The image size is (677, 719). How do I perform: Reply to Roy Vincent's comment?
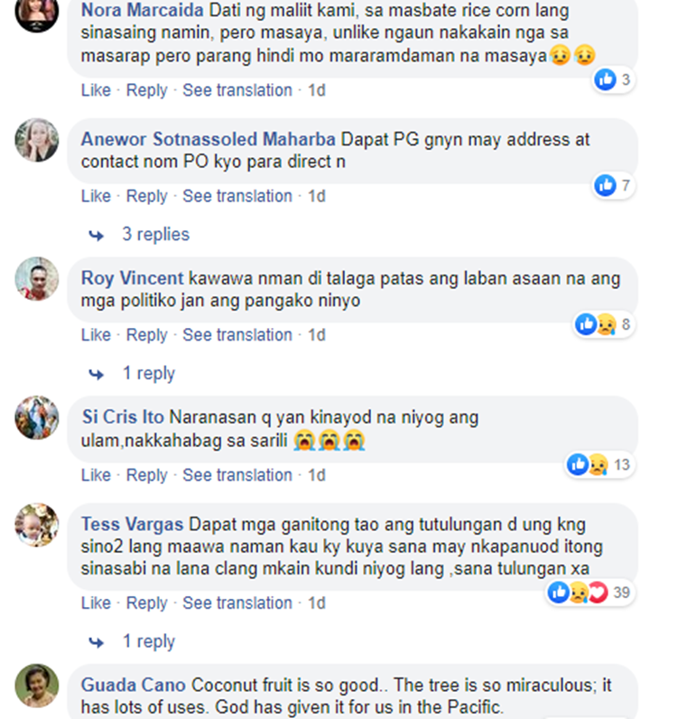pos(146,335)
